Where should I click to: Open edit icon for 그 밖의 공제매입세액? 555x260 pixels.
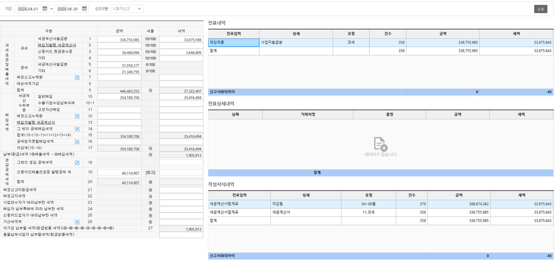coord(77,129)
